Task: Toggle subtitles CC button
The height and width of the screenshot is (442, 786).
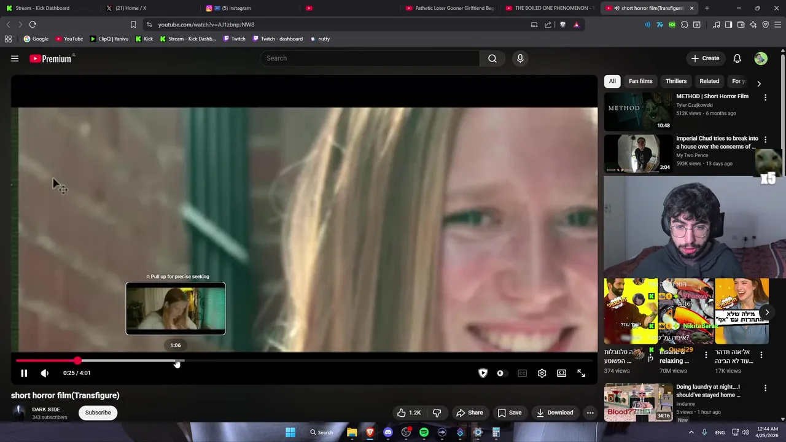Action: 522,373
